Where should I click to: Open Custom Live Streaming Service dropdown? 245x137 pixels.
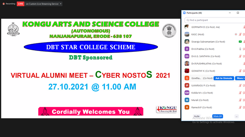coord(44,4)
